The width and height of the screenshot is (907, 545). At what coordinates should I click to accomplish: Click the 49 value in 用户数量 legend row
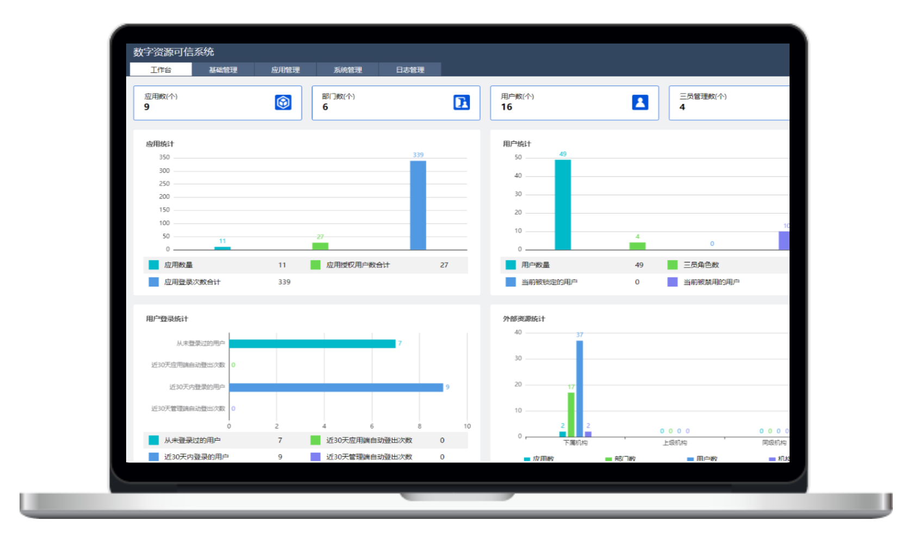point(639,265)
